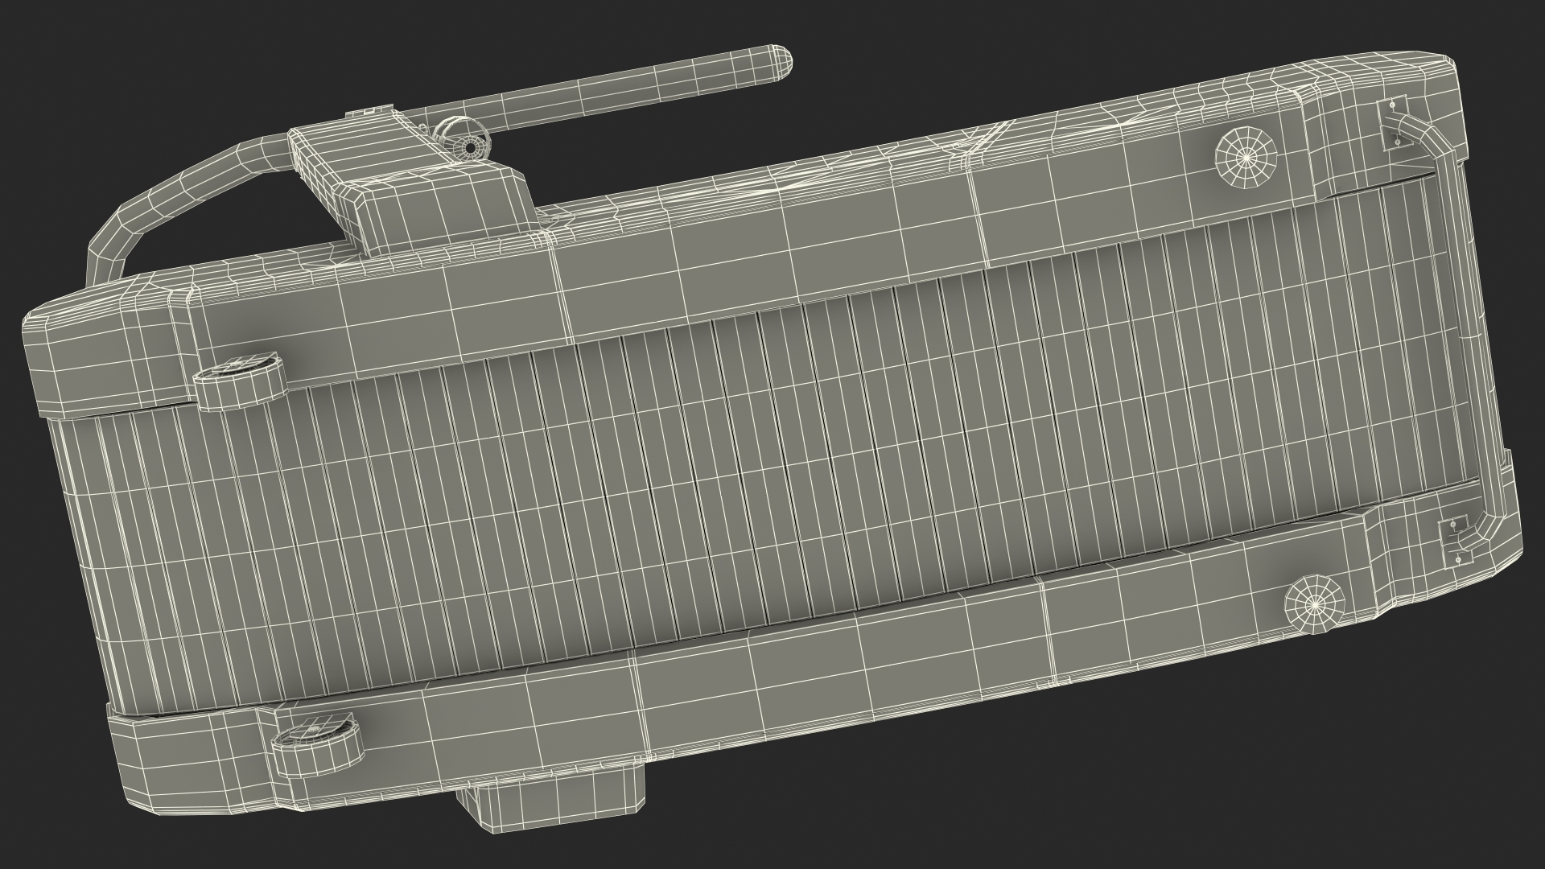Select the upper round wheel cap near right end
The image size is (1545, 869).
pyautogui.click(x=1246, y=158)
